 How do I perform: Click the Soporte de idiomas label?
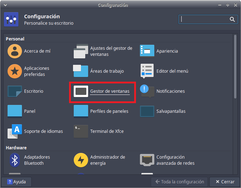[44, 131]
